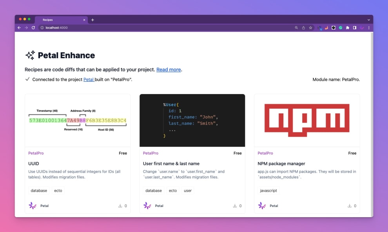
Task: Click the Petal Enhance heading
Action: click(x=66, y=55)
